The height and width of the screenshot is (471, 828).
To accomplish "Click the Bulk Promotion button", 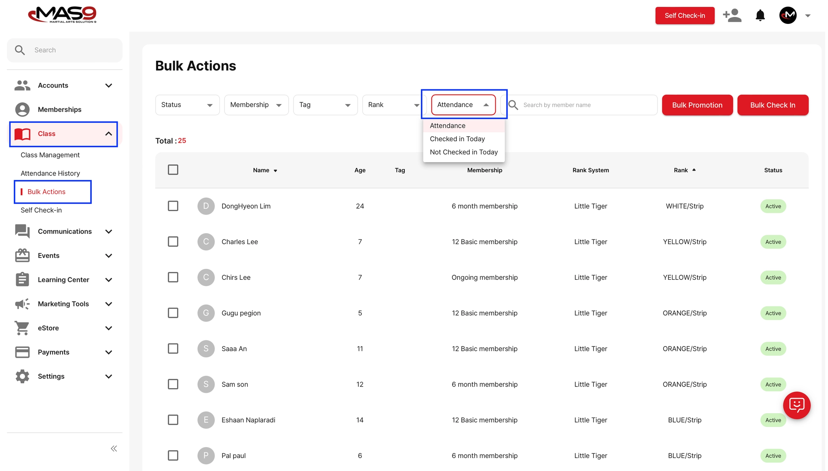I will (697, 105).
